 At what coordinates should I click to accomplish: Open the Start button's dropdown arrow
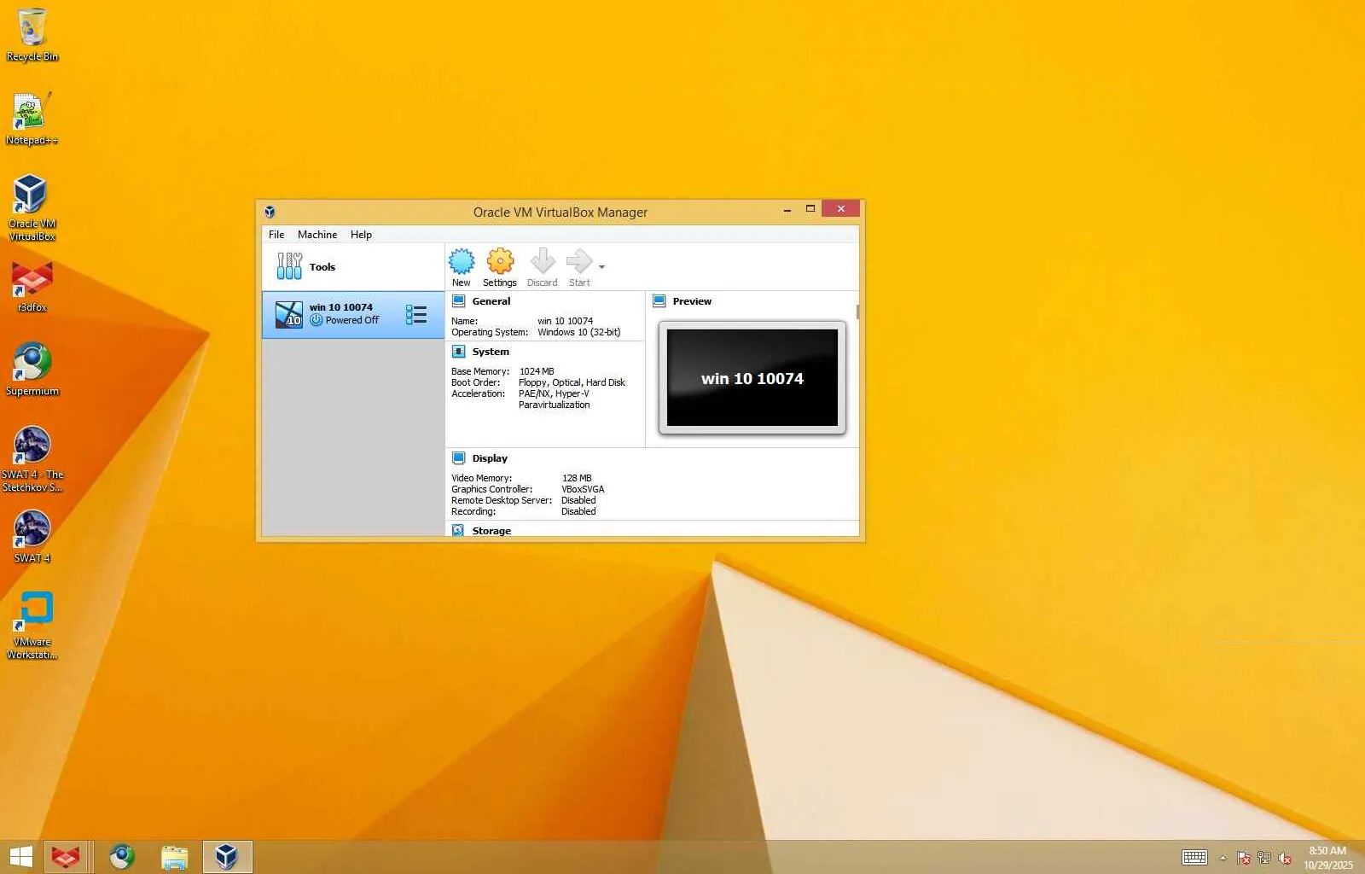click(601, 267)
